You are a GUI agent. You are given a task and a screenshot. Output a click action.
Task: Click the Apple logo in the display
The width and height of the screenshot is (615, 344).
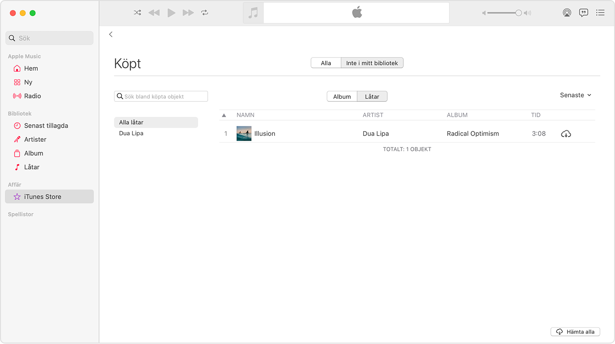click(x=357, y=13)
